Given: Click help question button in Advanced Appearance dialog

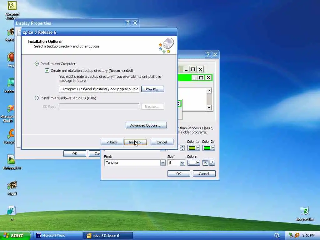Looking at the screenshot, I should (x=208, y=54).
